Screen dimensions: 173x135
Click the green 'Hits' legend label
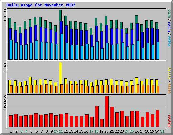pyautogui.click(x=169, y=14)
